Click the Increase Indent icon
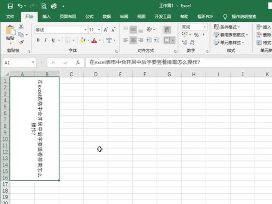 point(157,40)
